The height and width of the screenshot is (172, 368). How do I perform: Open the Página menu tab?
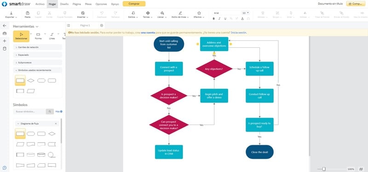pyautogui.click(x=77, y=4)
